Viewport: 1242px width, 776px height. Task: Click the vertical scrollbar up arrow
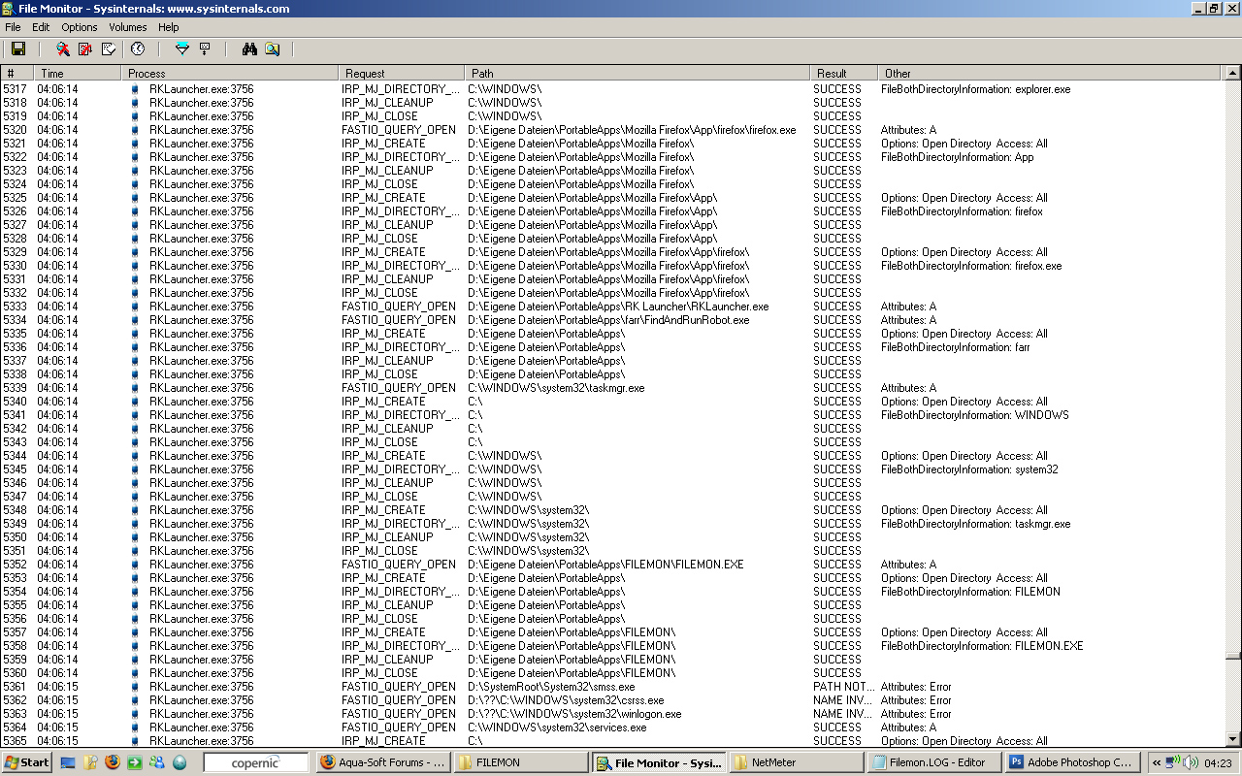[1232, 73]
